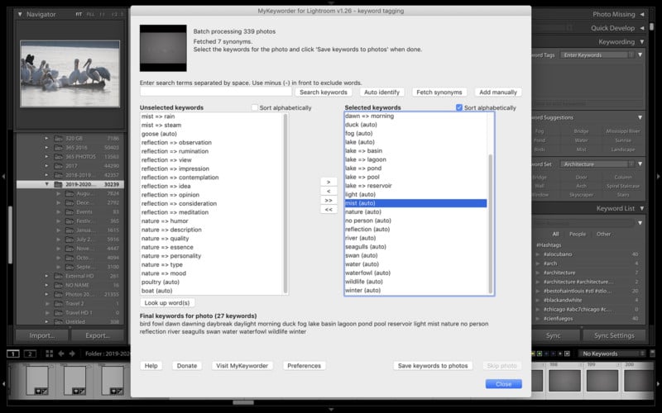Click Look up word(s) button
The width and height of the screenshot is (662, 413).
click(x=167, y=303)
